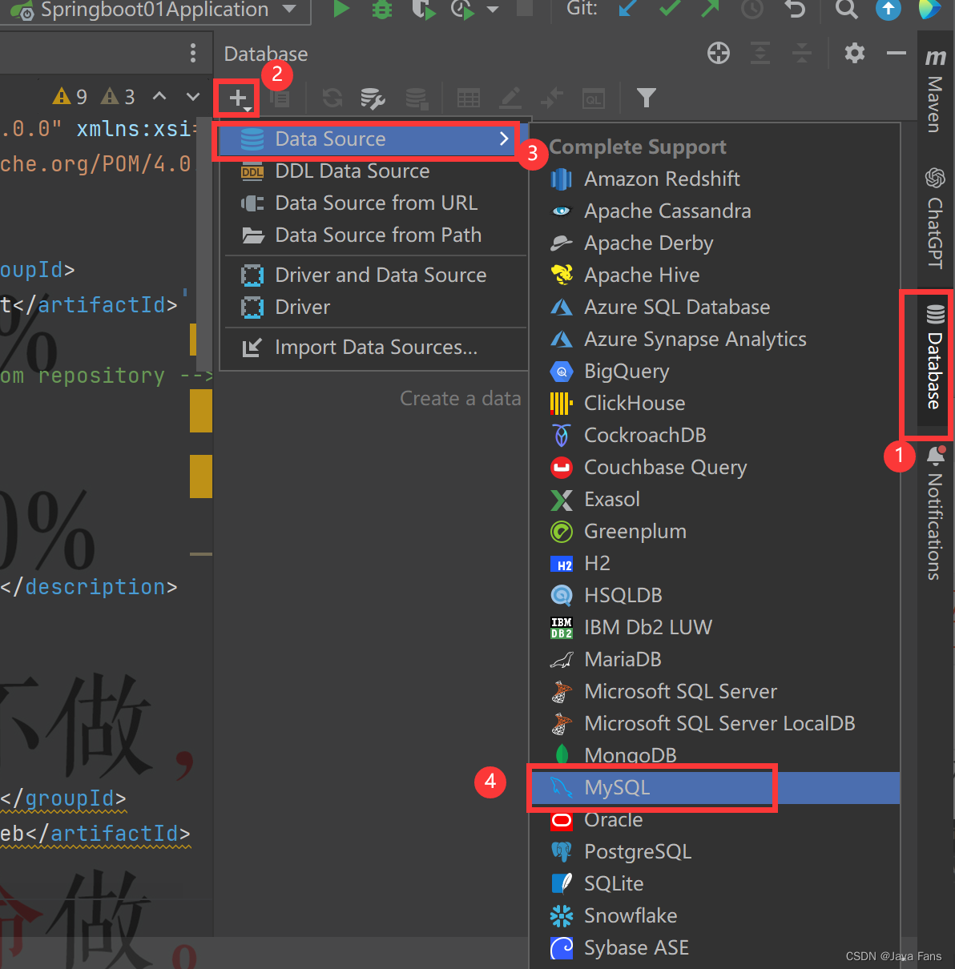The image size is (955, 969).
Task: Click the Profiler run icon
Action: [x=462, y=10]
